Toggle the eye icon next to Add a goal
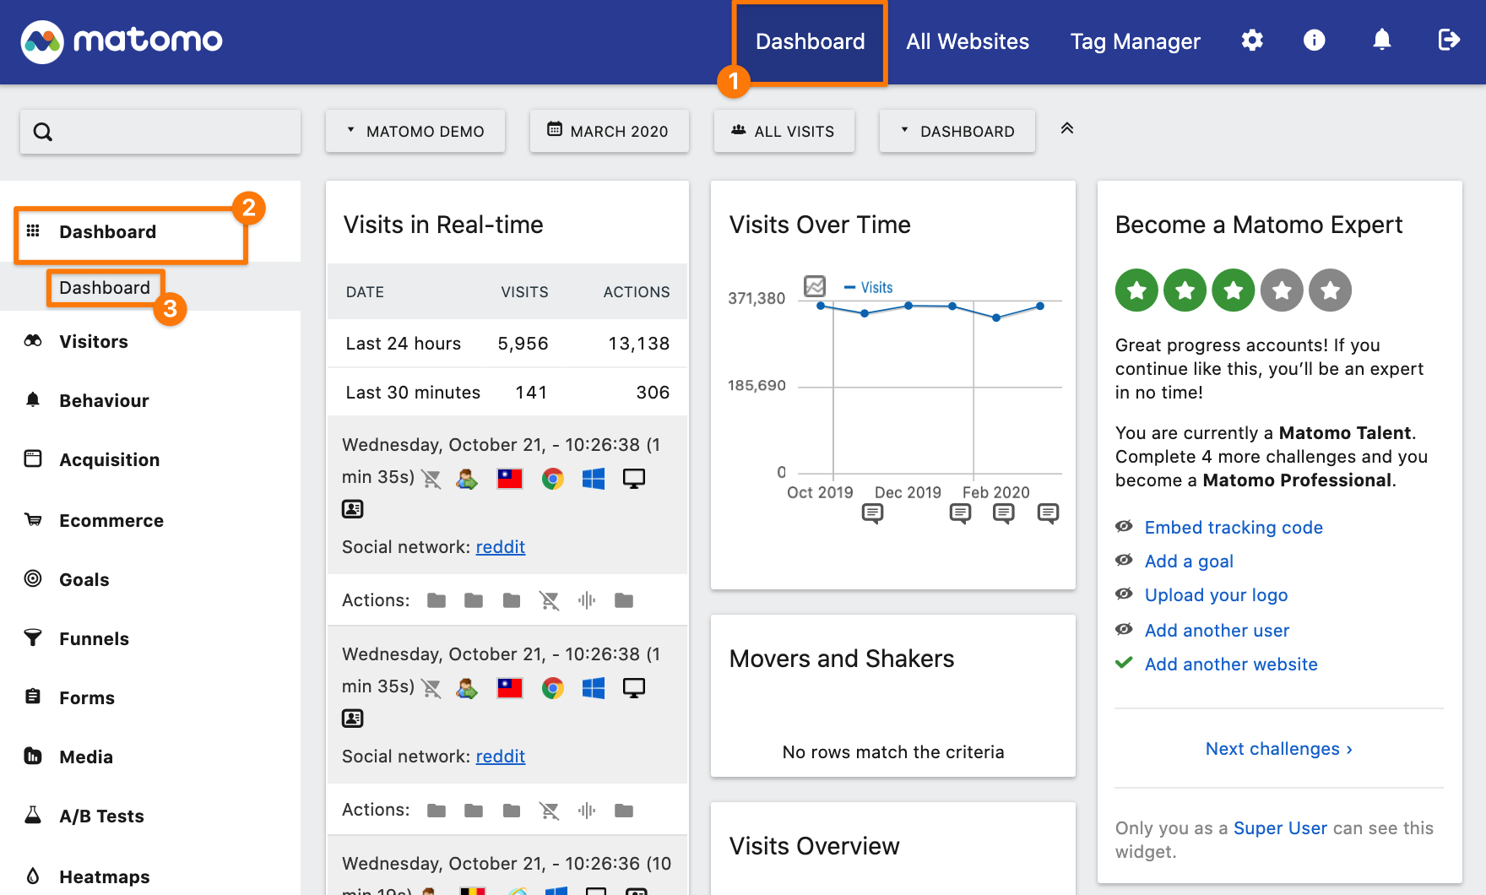 (x=1124, y=560)
